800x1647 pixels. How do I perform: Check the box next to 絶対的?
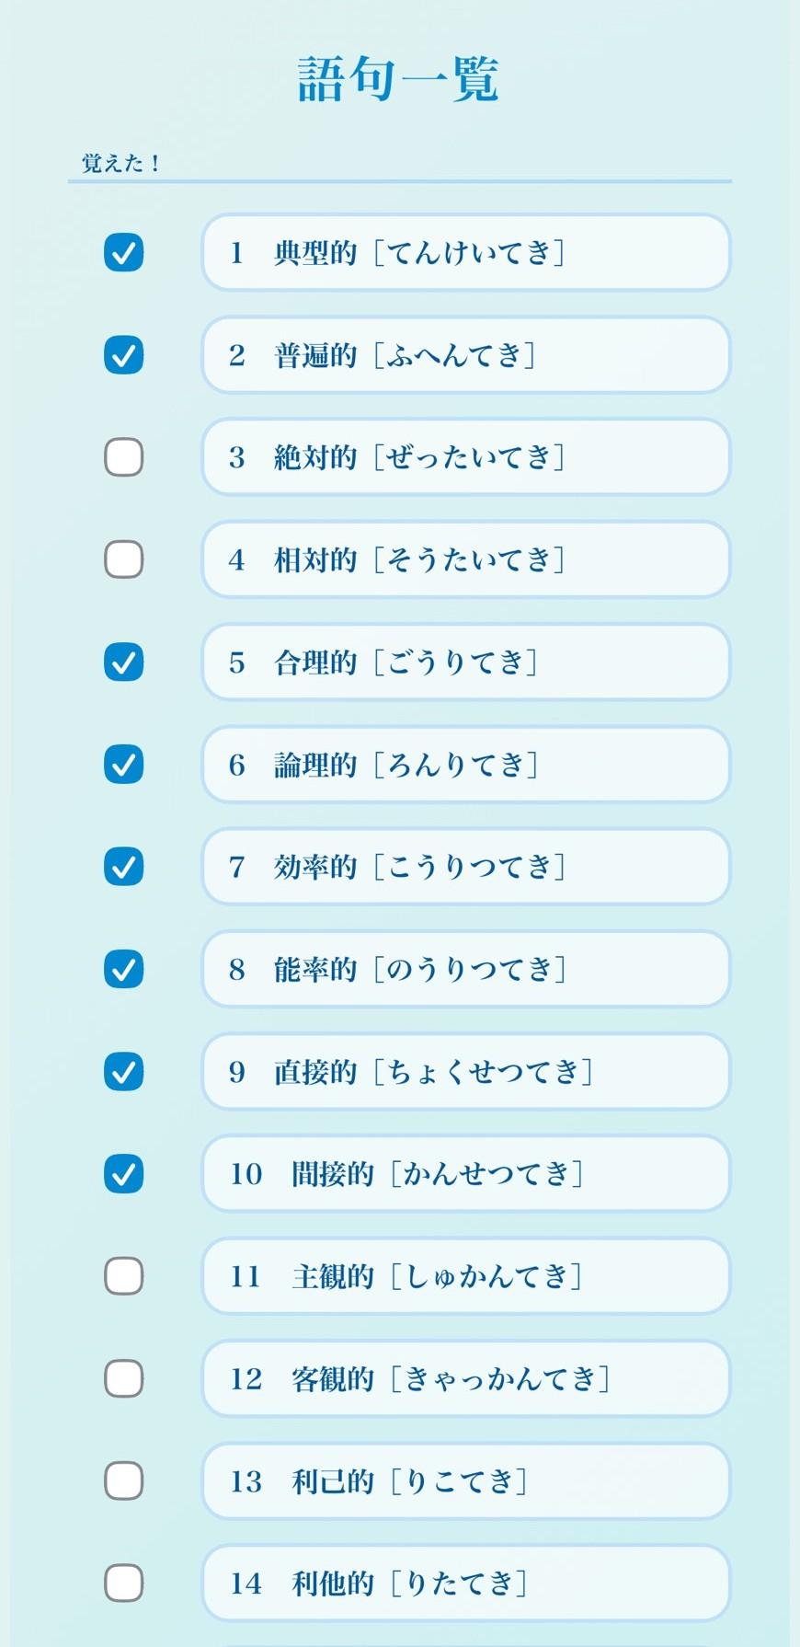(124, 457)
